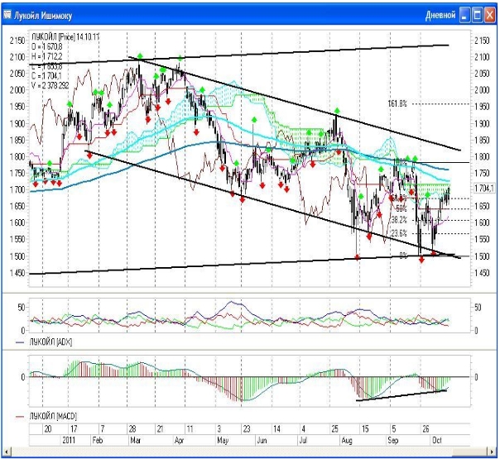Click the 'H = 1 712,2' high value

point(47,56)
